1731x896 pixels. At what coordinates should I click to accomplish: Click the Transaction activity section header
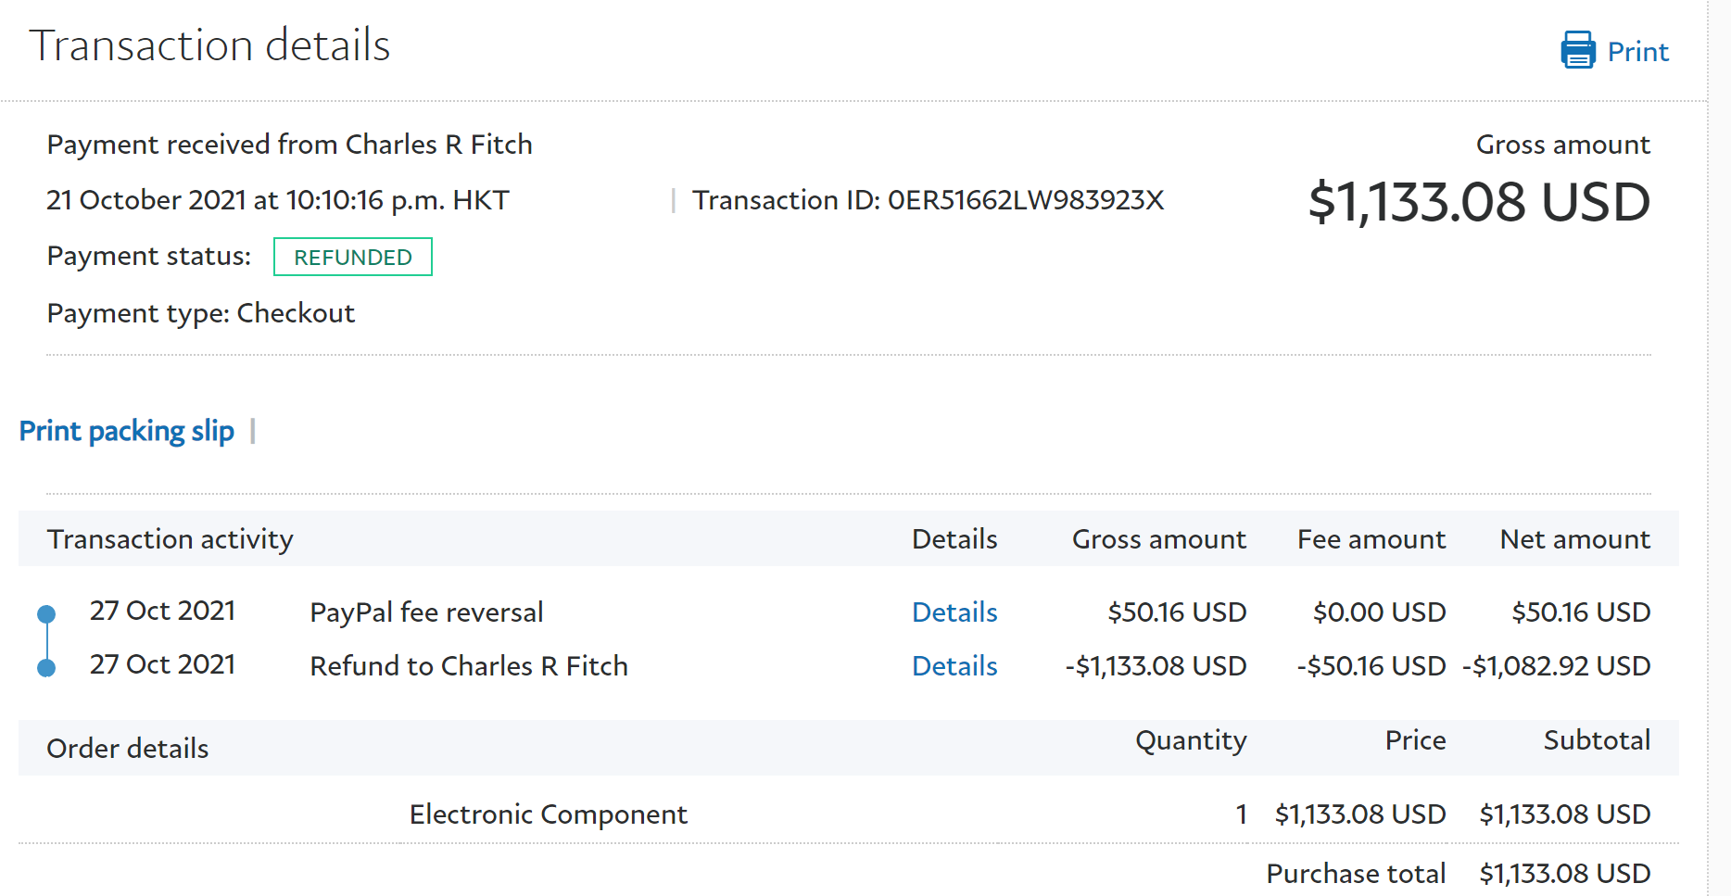(x=171, y=539)
